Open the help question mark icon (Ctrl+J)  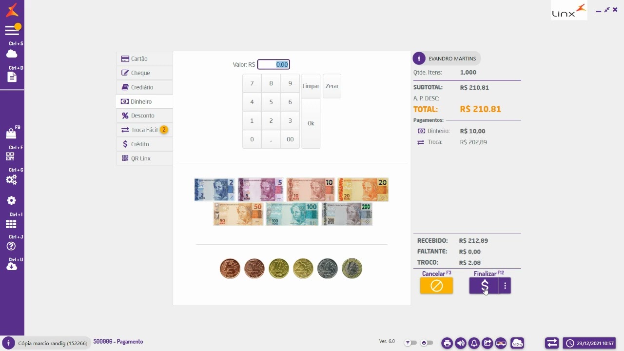click(x=11, y=246)
